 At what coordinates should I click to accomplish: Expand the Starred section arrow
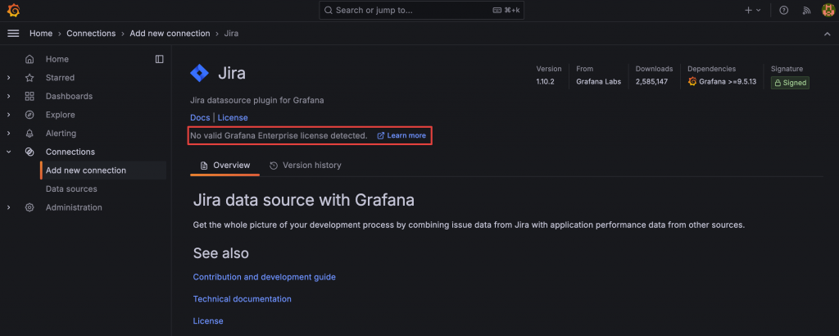[8, 78]
